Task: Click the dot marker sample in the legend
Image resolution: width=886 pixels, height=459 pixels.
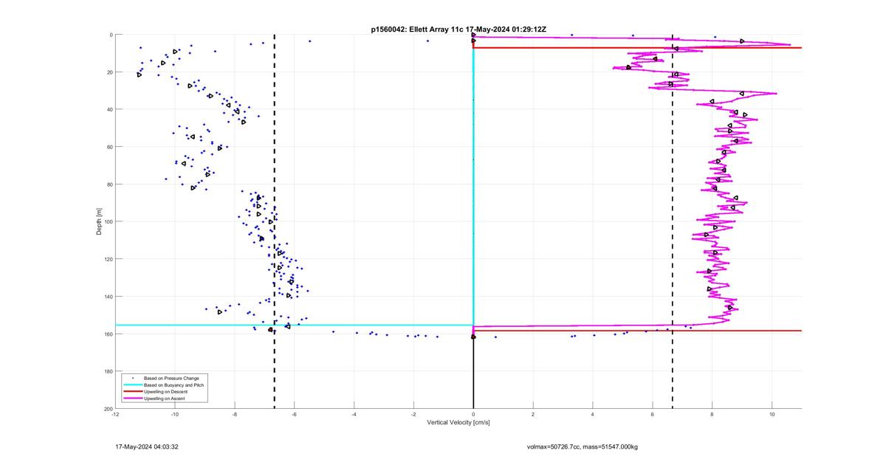Action: 132,379
